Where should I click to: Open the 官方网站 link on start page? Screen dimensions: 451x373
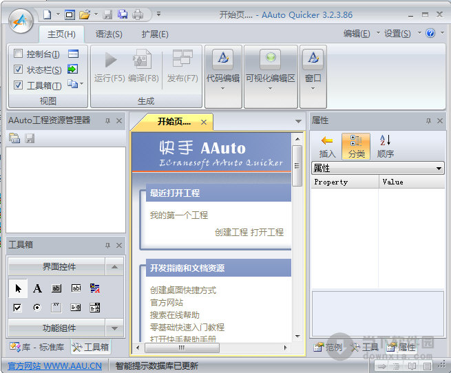point(166,303)
